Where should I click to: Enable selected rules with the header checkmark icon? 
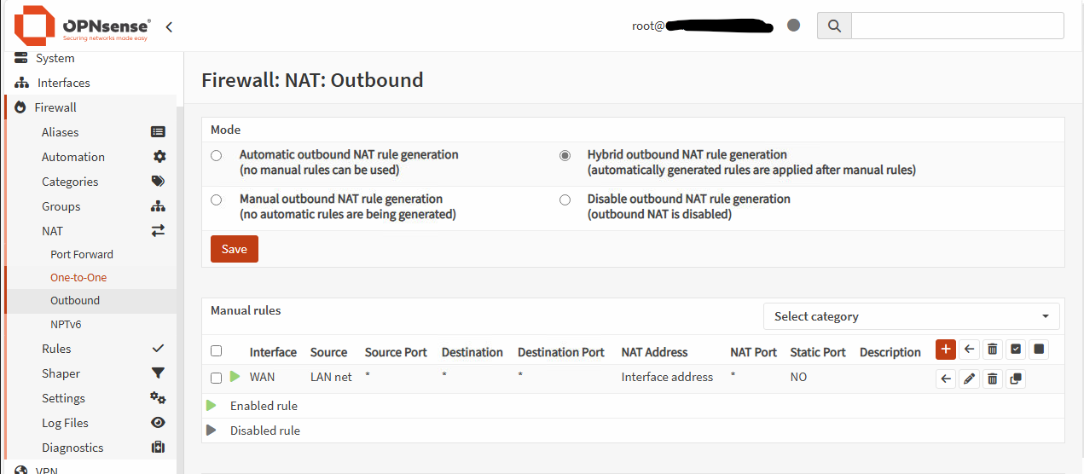click(1015, 349)
